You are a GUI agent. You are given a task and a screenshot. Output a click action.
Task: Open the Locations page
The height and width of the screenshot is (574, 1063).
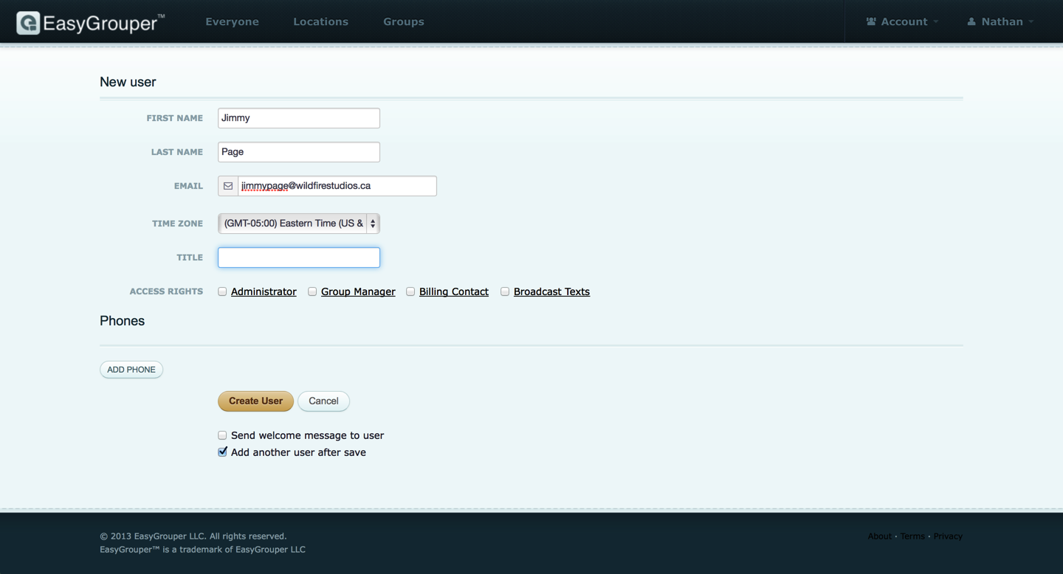point(320,21)
